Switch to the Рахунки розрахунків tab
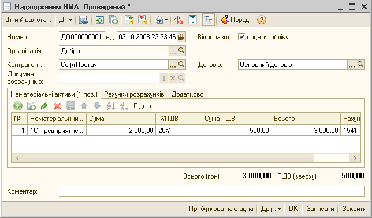 coord(134,94)
